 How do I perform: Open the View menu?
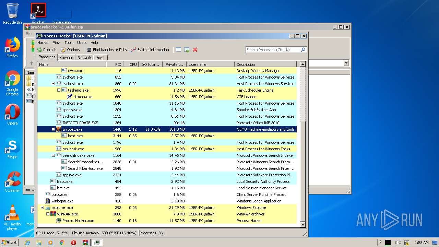click(x=57, y=43)
